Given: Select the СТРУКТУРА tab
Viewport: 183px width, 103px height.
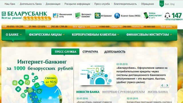Looking at the screenshot, I should pyautogui.click(x=90, y=52).
